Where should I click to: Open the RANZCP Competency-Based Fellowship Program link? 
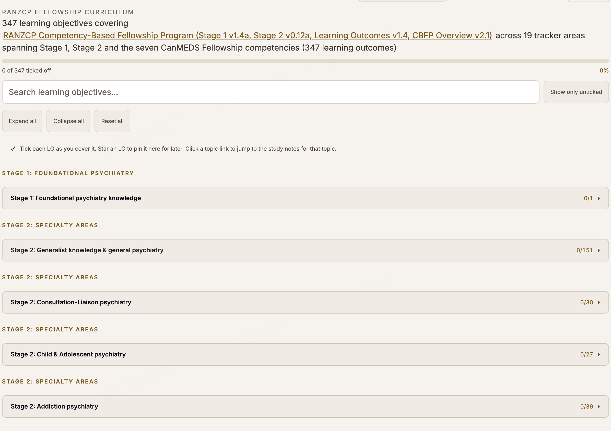[x=247, y=35]
